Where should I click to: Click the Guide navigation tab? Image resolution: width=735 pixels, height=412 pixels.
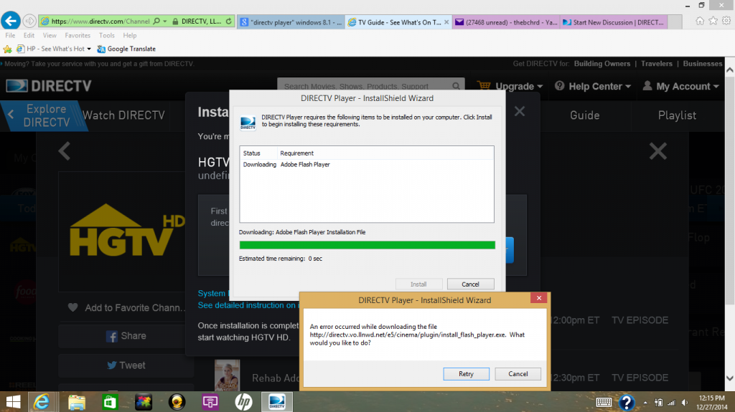tap(584, 115)
